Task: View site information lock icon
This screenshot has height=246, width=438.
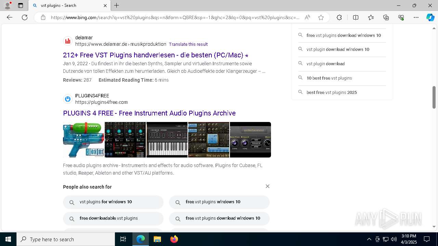Action: (x=43, y=17)
